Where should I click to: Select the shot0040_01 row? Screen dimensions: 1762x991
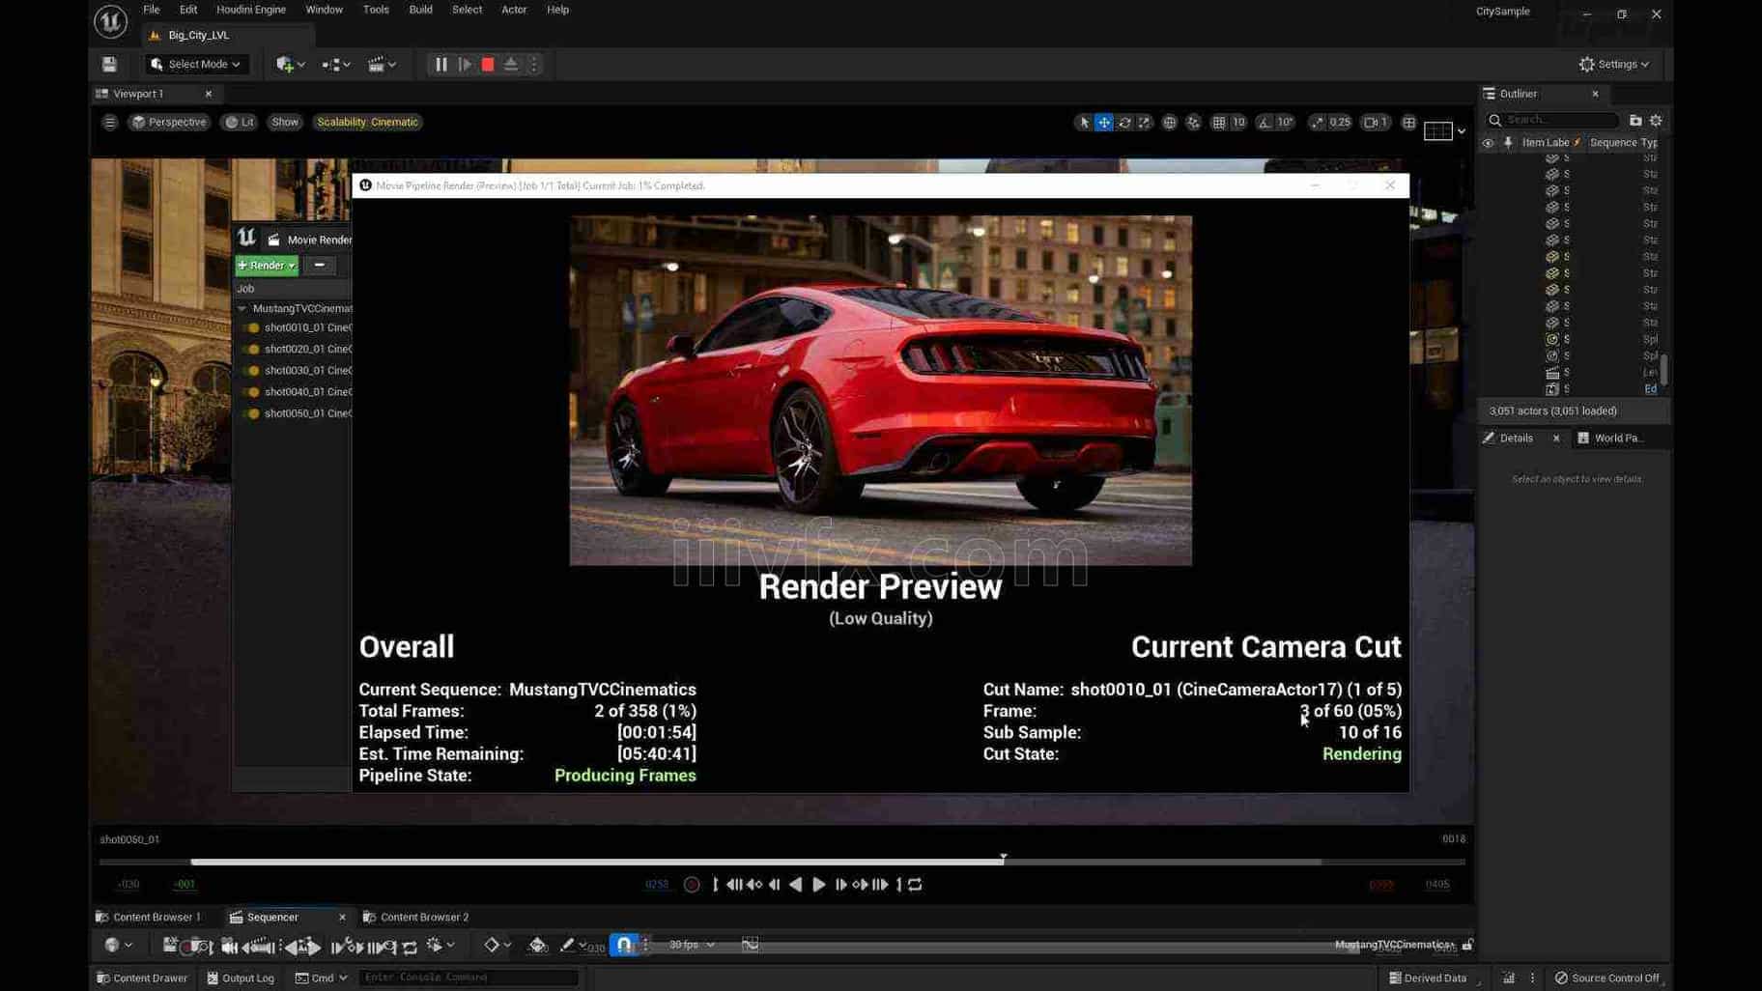pyautogui.click(x=294, y=392)
